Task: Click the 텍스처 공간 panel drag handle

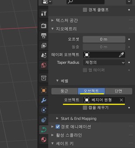Action: tap(131, 20)
